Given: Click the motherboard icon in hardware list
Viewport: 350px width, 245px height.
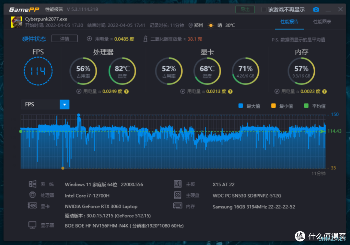Looking at the screenshot, I should click(x=178, y=184).
